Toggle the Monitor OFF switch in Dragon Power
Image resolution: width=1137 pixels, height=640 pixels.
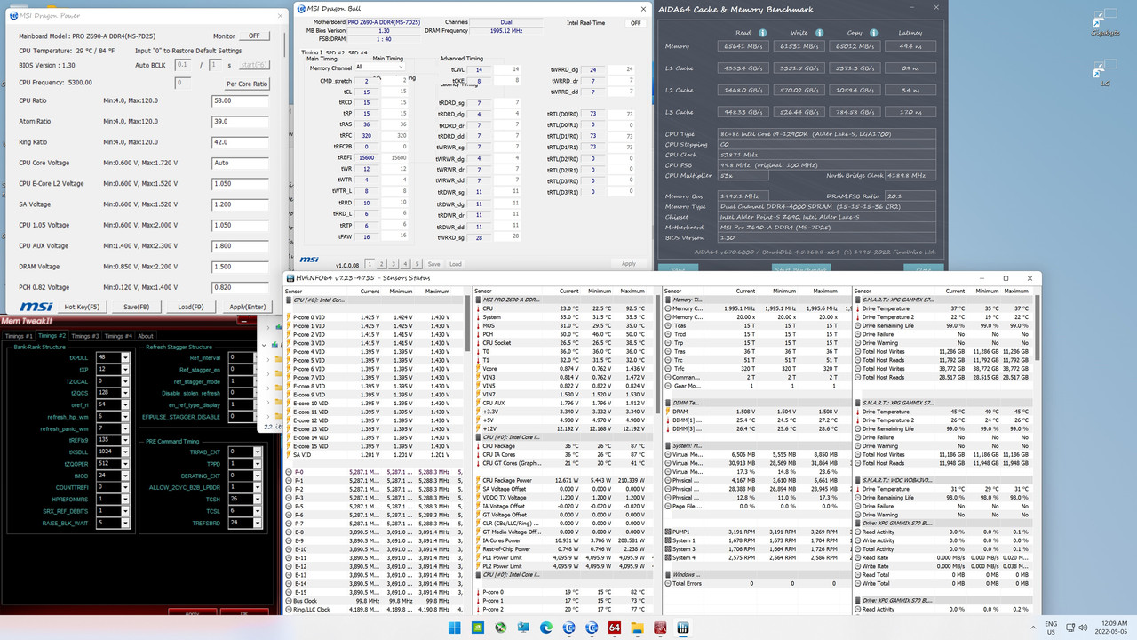click(x=253, y=36)
